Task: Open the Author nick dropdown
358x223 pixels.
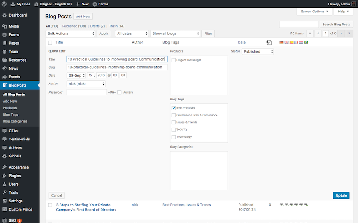Action: [x=86, y=84]
